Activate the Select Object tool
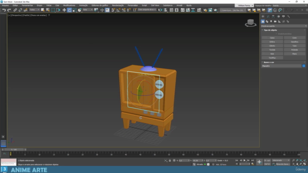Viewport: 308px width, 173px height. (x=43, y=10)
